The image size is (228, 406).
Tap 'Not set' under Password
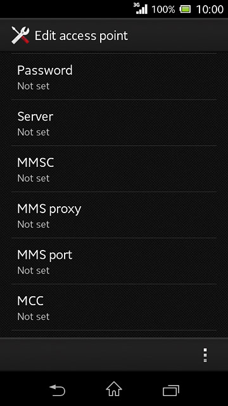(34, 86)
